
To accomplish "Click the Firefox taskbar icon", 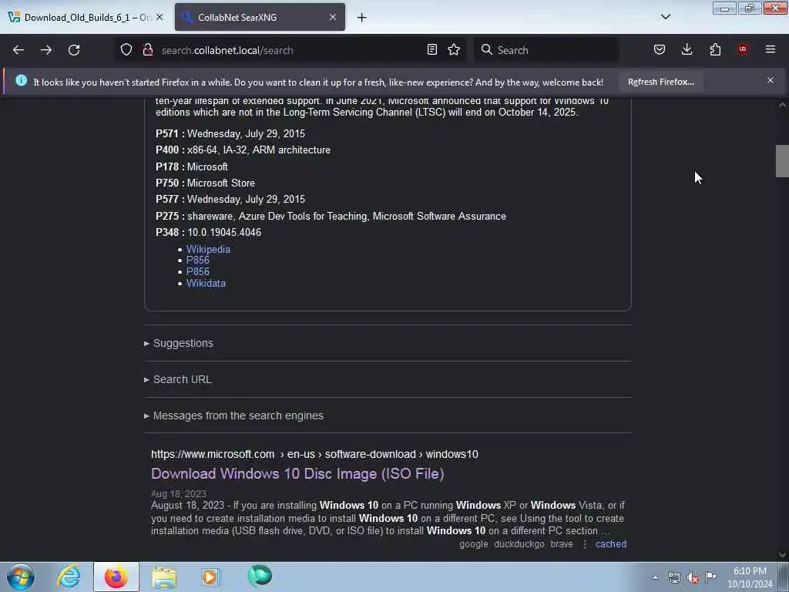I will click(116, 577).
